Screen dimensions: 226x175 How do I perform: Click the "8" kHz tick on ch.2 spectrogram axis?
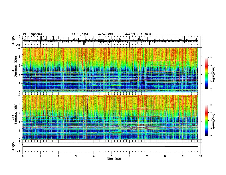point(20,104)
